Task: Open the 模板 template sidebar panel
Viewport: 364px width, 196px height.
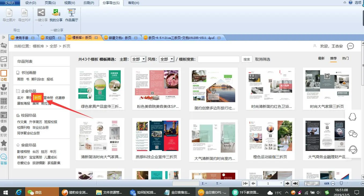Action: coord(4,117)
